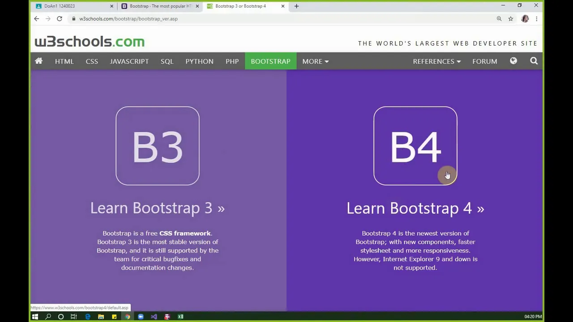Click the w3schools.com logo

pyautogui.click(x=90, y=42)
